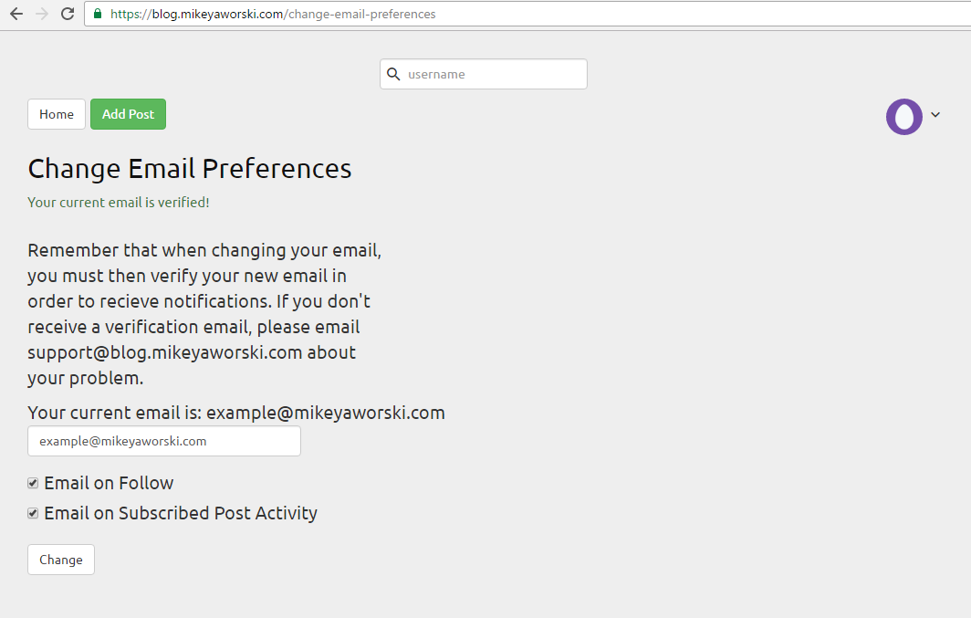Click the browser forward arrow
971x618 pixels.
(42, 14)
